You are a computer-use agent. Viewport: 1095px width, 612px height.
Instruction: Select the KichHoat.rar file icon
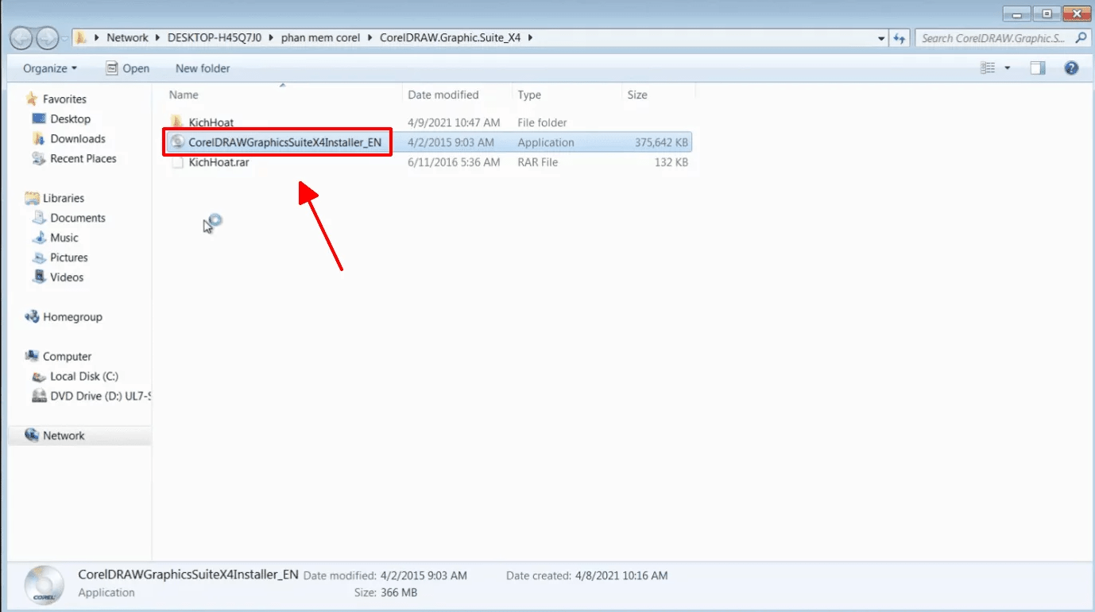(x=177, y=162)
